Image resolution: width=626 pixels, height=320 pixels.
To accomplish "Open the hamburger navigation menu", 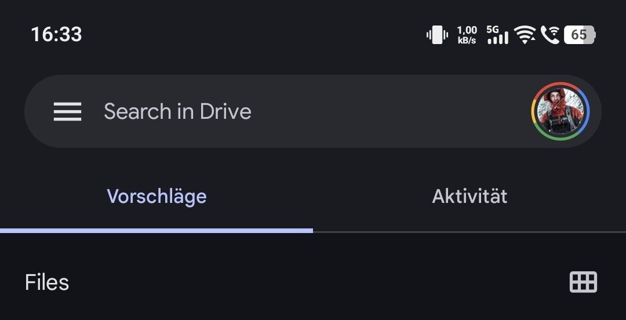I will (x=67, y=111).
